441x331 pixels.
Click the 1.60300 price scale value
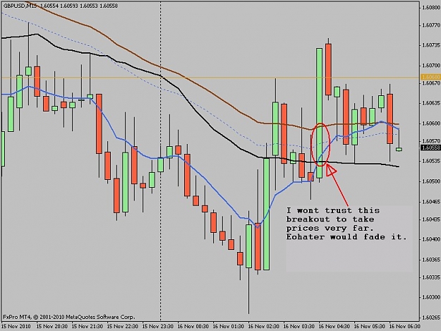(431, 297)
